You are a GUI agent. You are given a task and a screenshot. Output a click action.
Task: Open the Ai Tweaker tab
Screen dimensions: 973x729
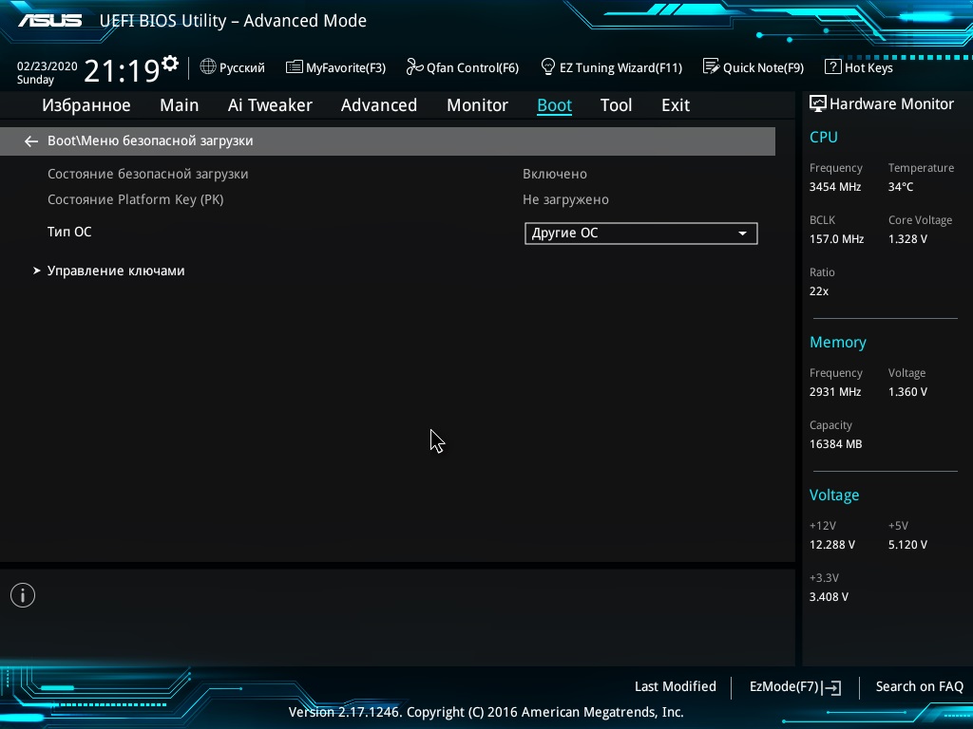(x=270, y=105)
